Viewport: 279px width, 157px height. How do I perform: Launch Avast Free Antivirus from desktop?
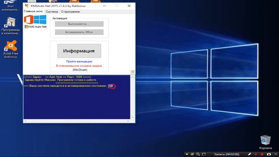[x=10, y=49]
